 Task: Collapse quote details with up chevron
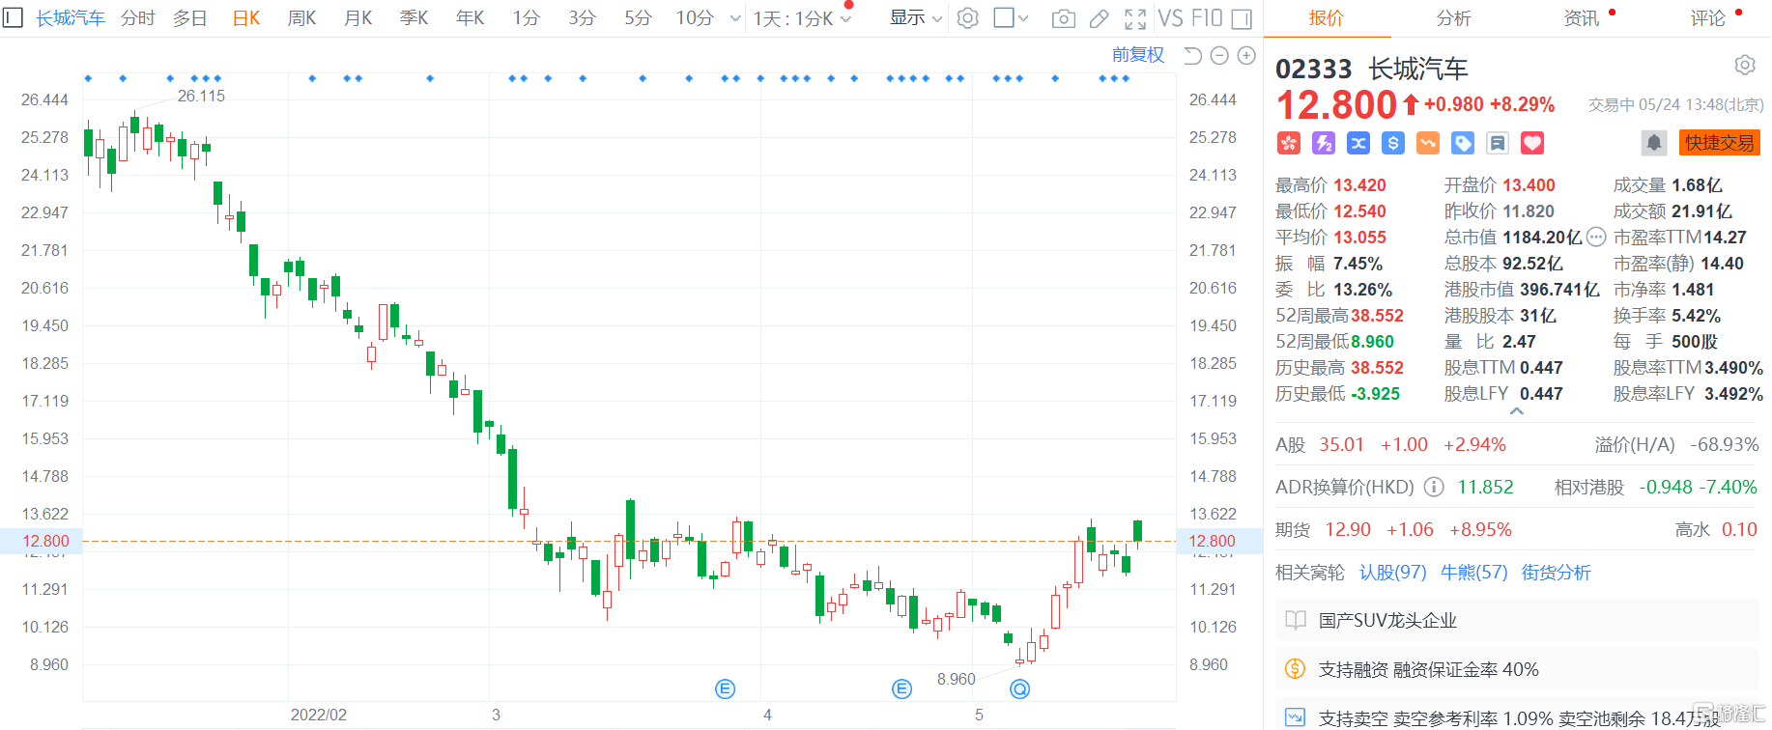(1517, 411)
